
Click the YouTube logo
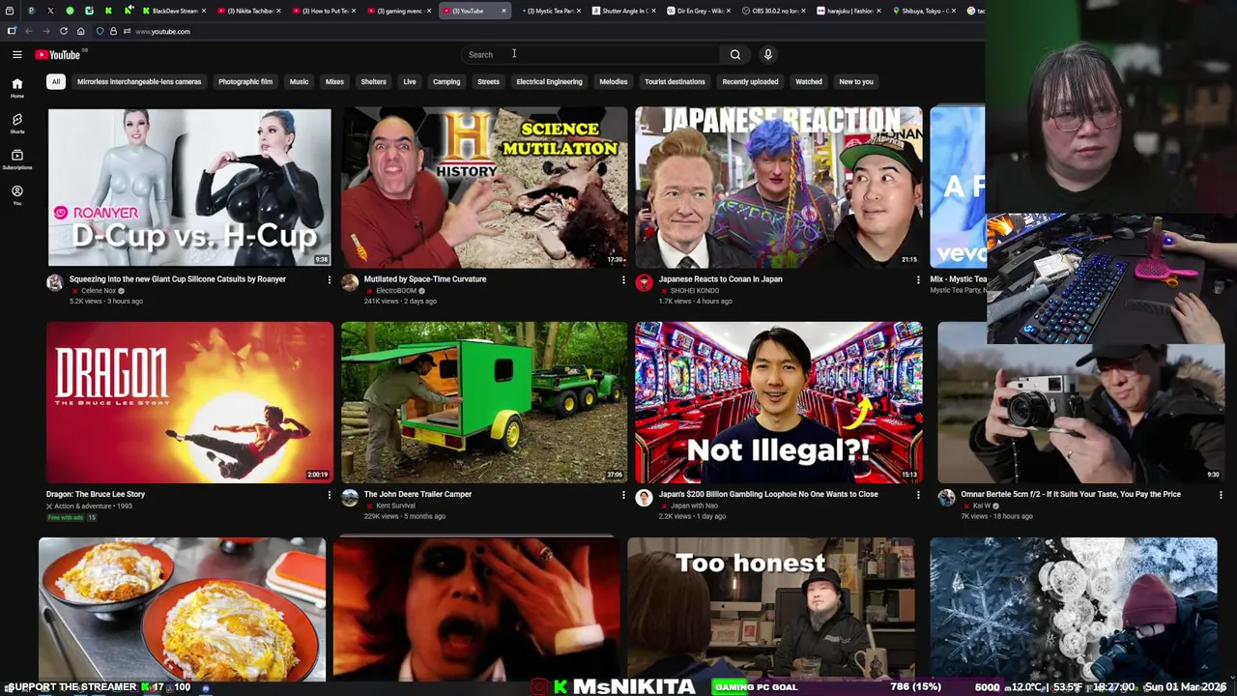[58, 55]
